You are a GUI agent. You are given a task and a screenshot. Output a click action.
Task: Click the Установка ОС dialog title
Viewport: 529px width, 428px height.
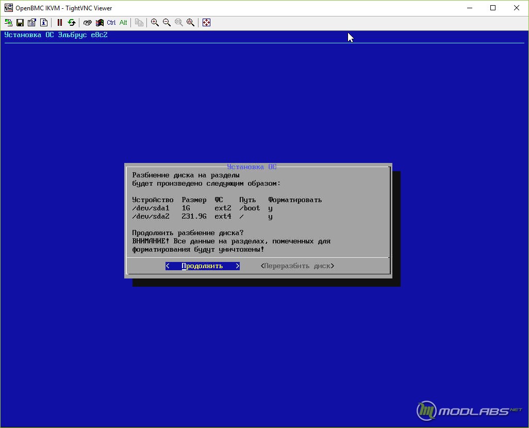point(252,167)
